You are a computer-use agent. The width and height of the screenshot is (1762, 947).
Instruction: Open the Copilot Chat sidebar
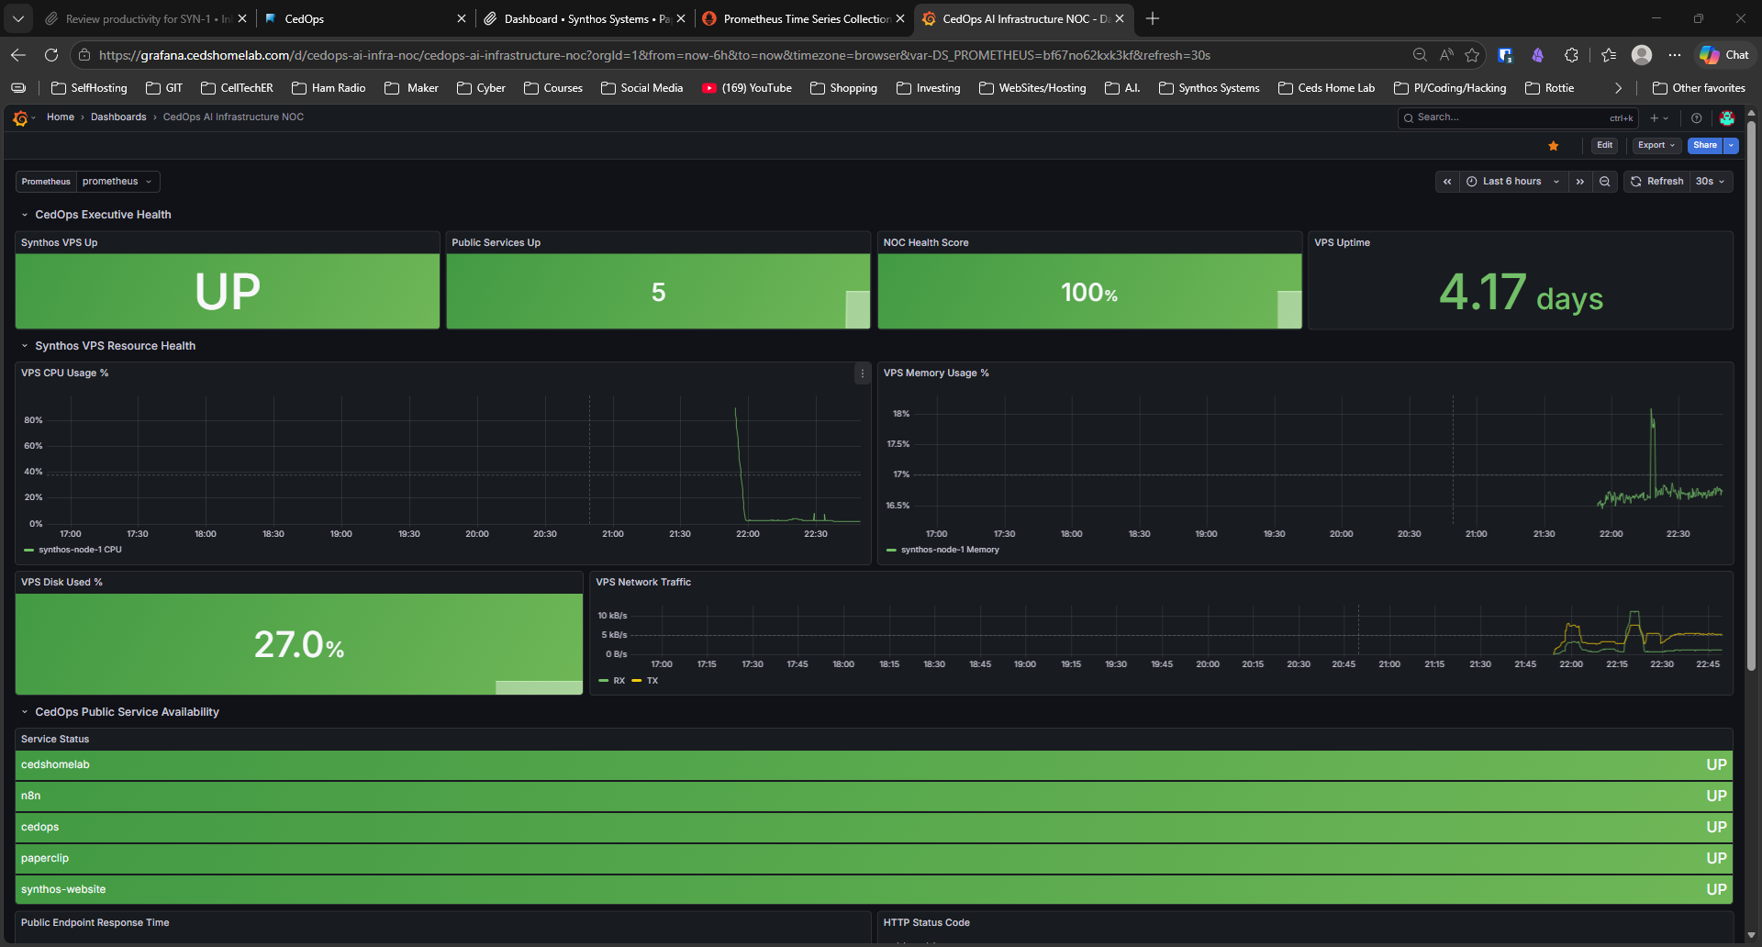tap(1724, 55)
